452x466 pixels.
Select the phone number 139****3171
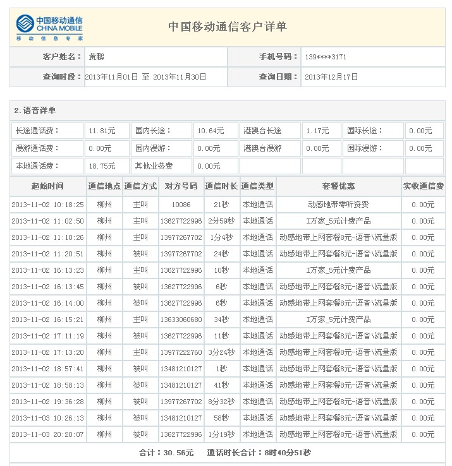(326, 57)
